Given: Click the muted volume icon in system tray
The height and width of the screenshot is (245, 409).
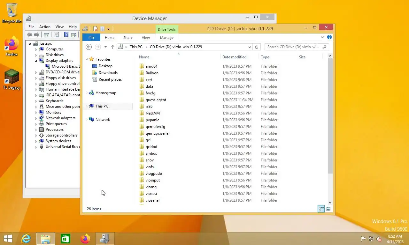Looking at the screenshot, I should pos(379,239).
